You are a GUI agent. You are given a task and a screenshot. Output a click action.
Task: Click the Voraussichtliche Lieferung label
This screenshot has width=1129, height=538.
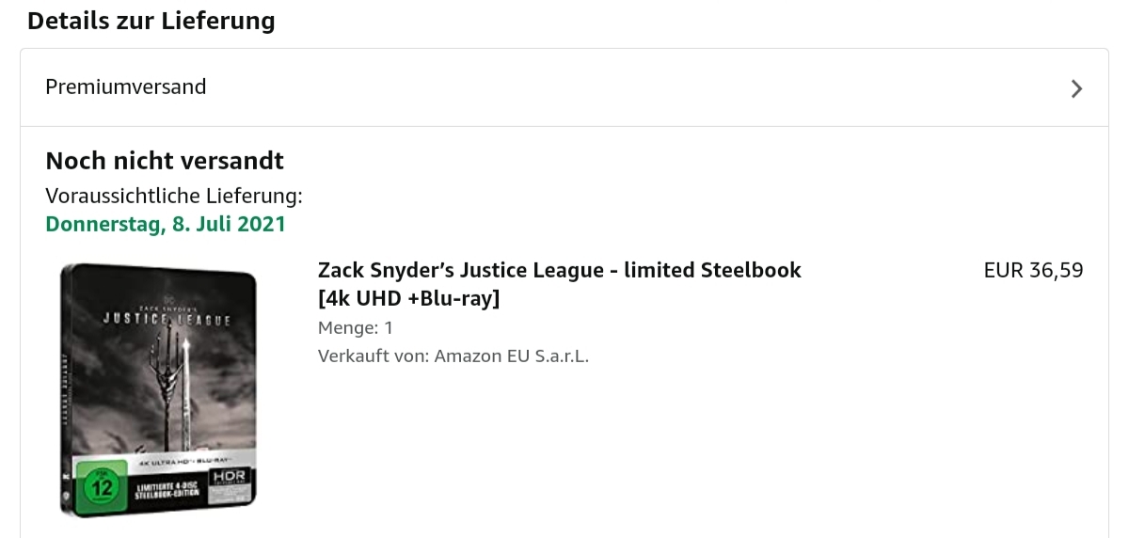point(174,197)
